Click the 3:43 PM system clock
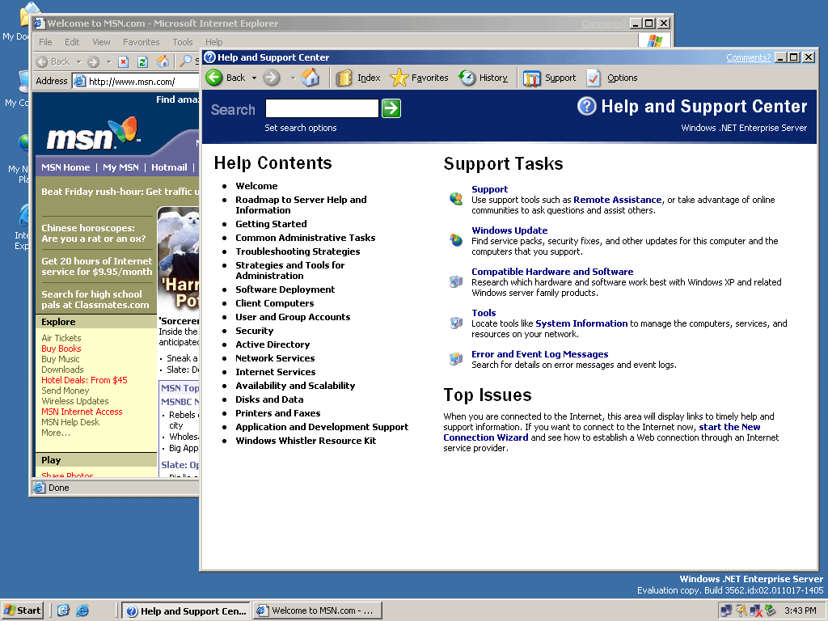This screenshot has width=828, height=621. [800, 610]
